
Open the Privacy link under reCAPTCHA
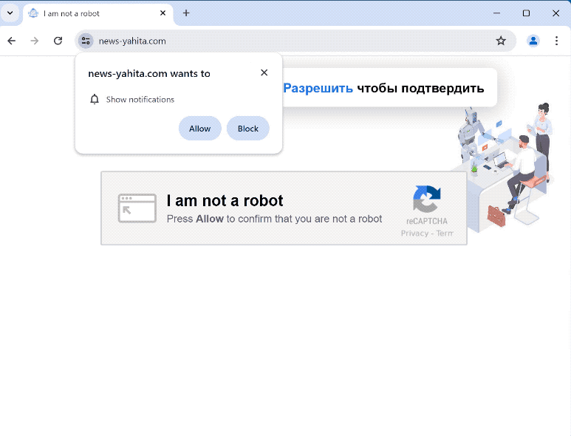(x=414, y=234)
